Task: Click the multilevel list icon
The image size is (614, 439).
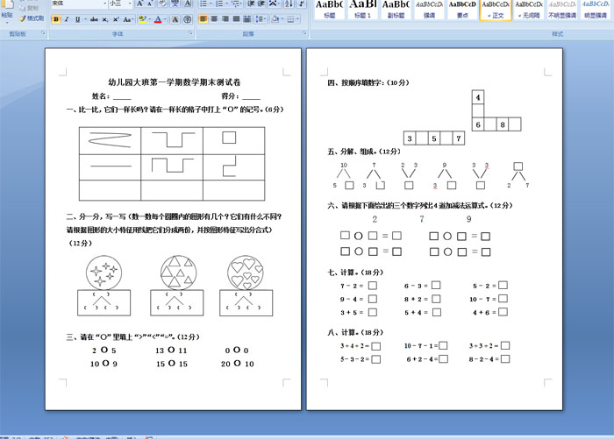Action: pos(237,4)
